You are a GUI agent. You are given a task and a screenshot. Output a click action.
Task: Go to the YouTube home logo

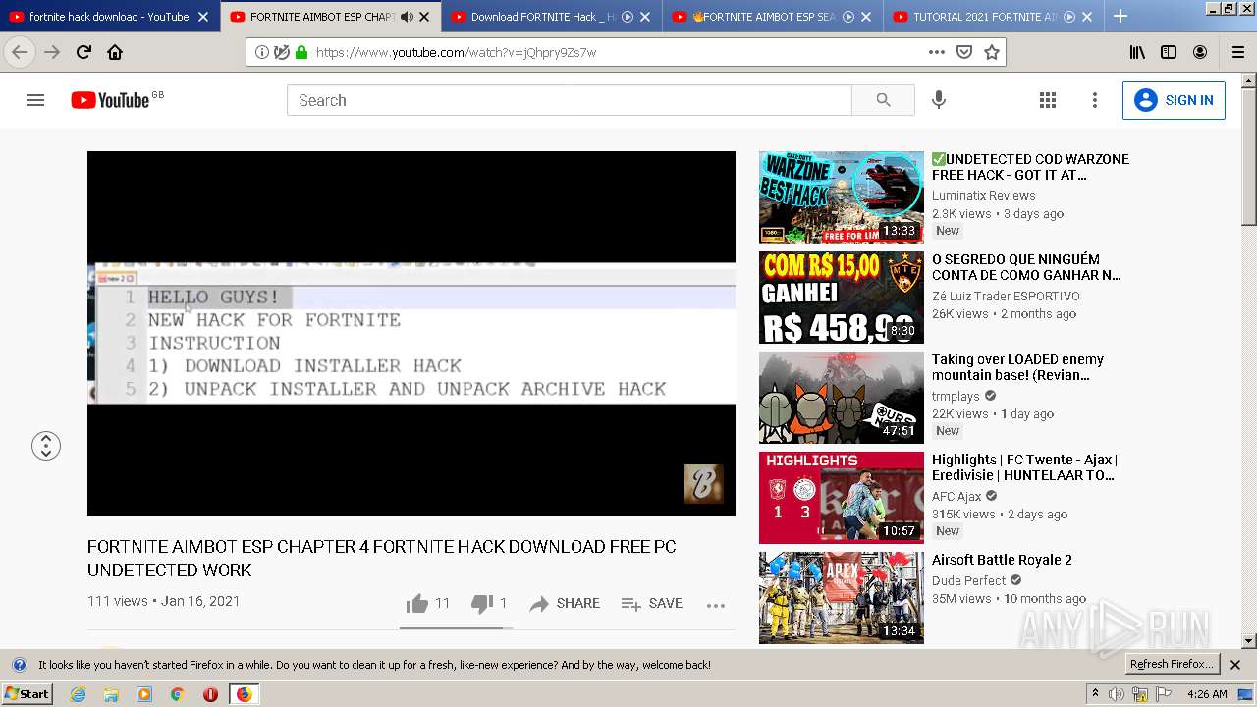click(x=110, y=100)
